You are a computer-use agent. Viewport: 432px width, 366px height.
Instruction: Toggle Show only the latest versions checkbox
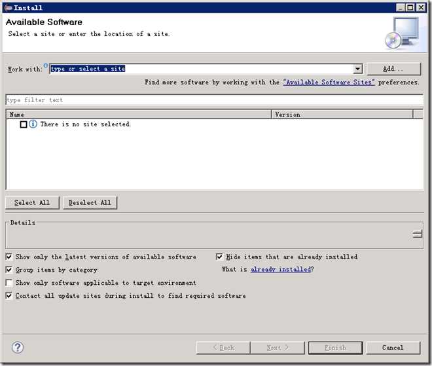coord(9,257)
